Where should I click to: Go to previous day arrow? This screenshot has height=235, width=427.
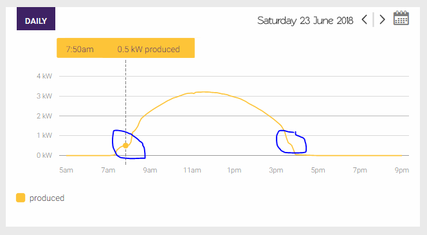[x=365, y=19]
